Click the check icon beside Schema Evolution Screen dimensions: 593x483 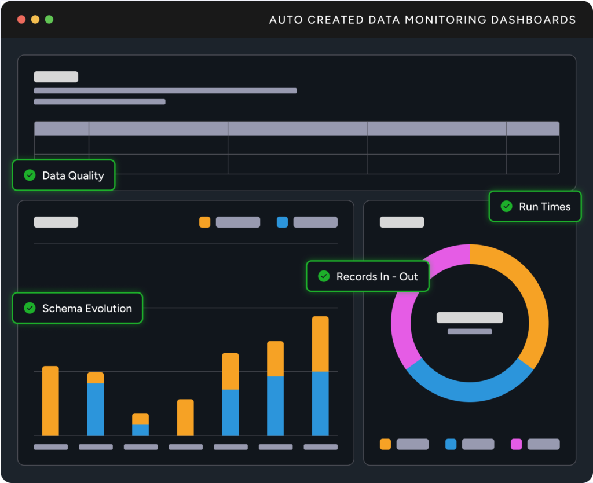tap(30, 309)
